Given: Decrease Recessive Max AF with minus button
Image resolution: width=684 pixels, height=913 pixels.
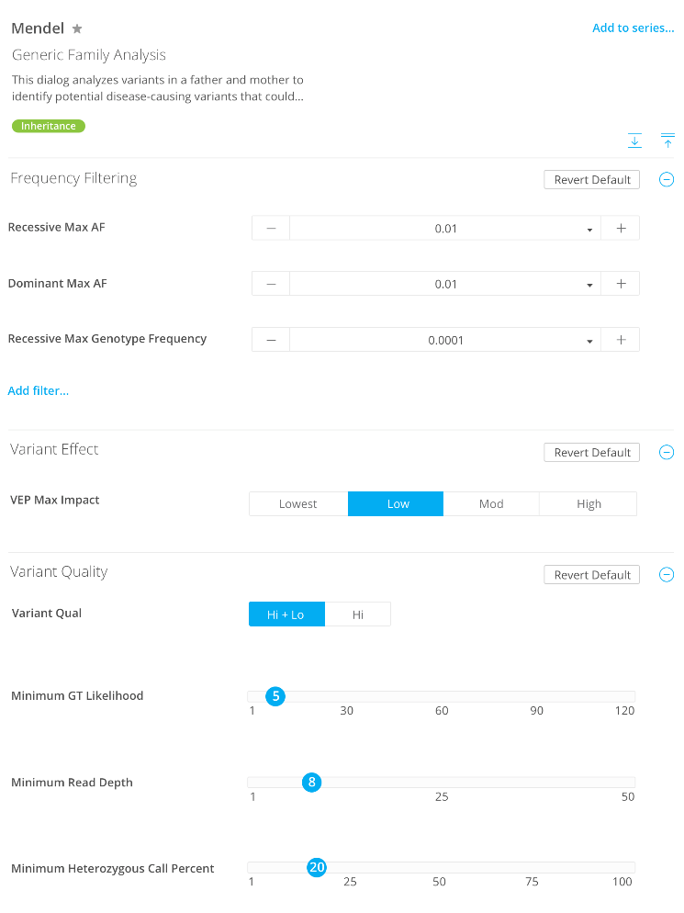Looking at the screenshot, I should pyautogui.click(x=271, y=229).
